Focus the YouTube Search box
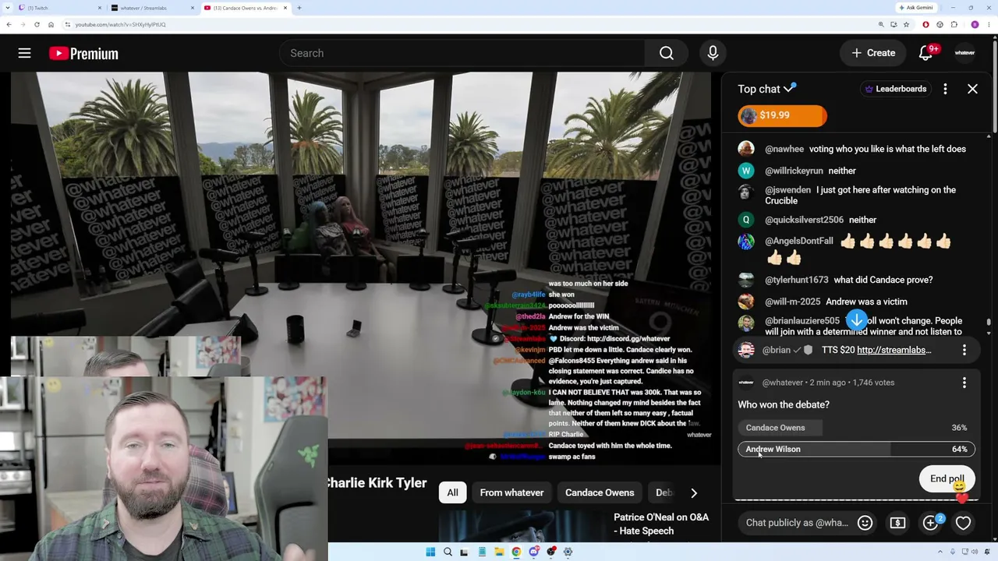 (462, 53)
